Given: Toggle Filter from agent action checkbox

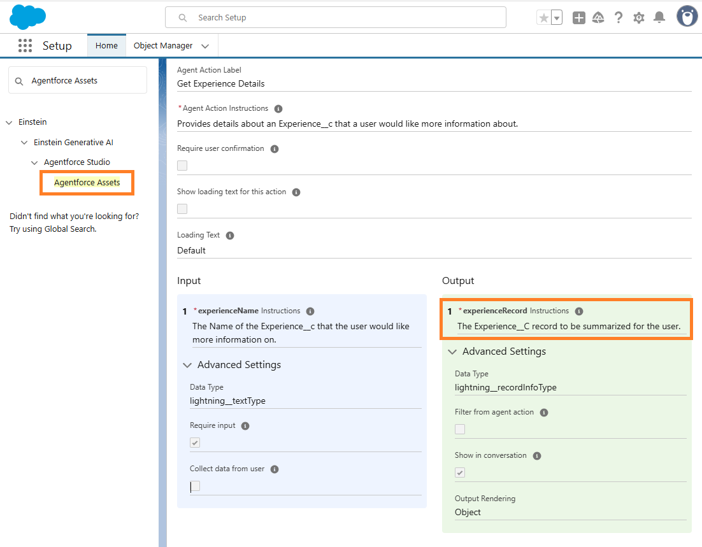Looking at the screenshot, I should pos(460,429).
